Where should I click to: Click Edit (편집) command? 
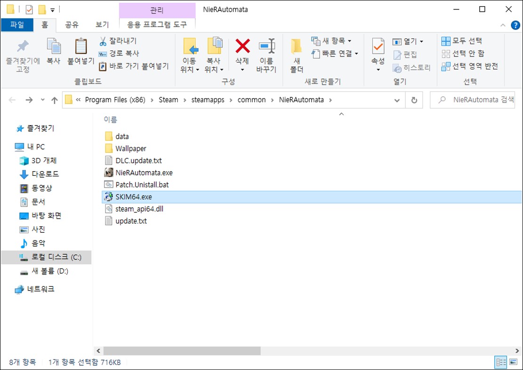[405, 54]
